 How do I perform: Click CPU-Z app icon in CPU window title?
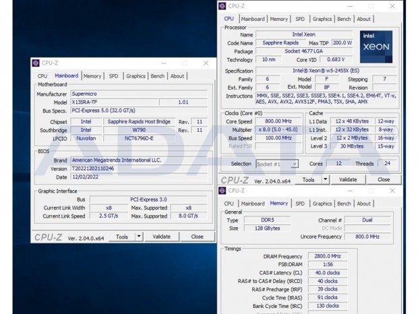tap(222, 6)
